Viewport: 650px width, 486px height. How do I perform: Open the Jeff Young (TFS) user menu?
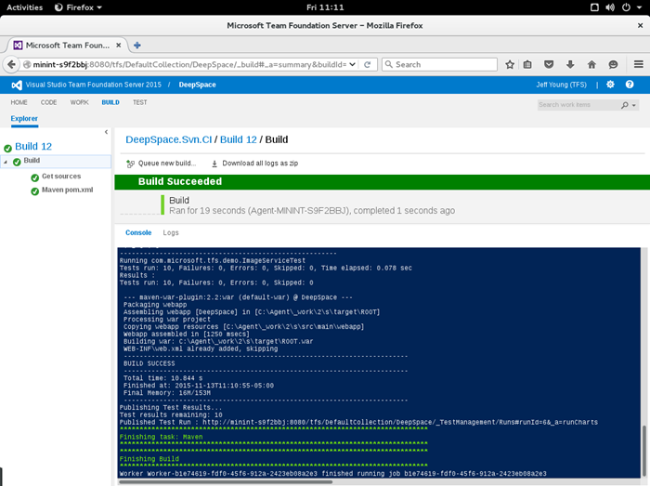pyautogui.click(x=561, y=85)
